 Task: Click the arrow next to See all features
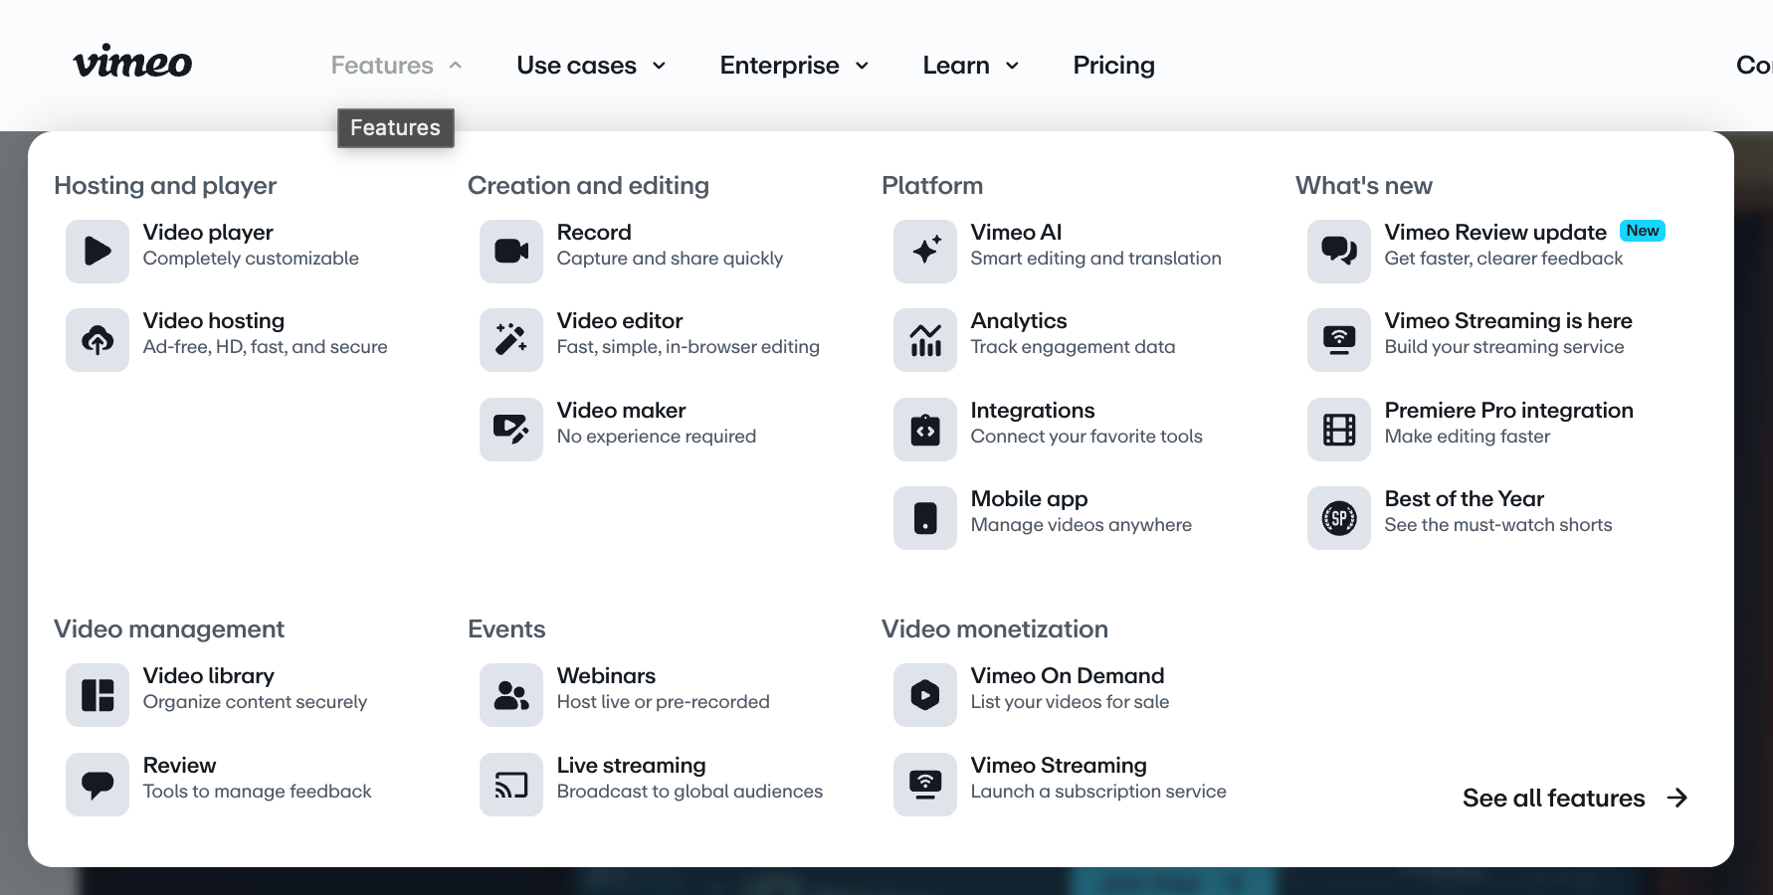pyautogui.click(x=1677, y=798)
